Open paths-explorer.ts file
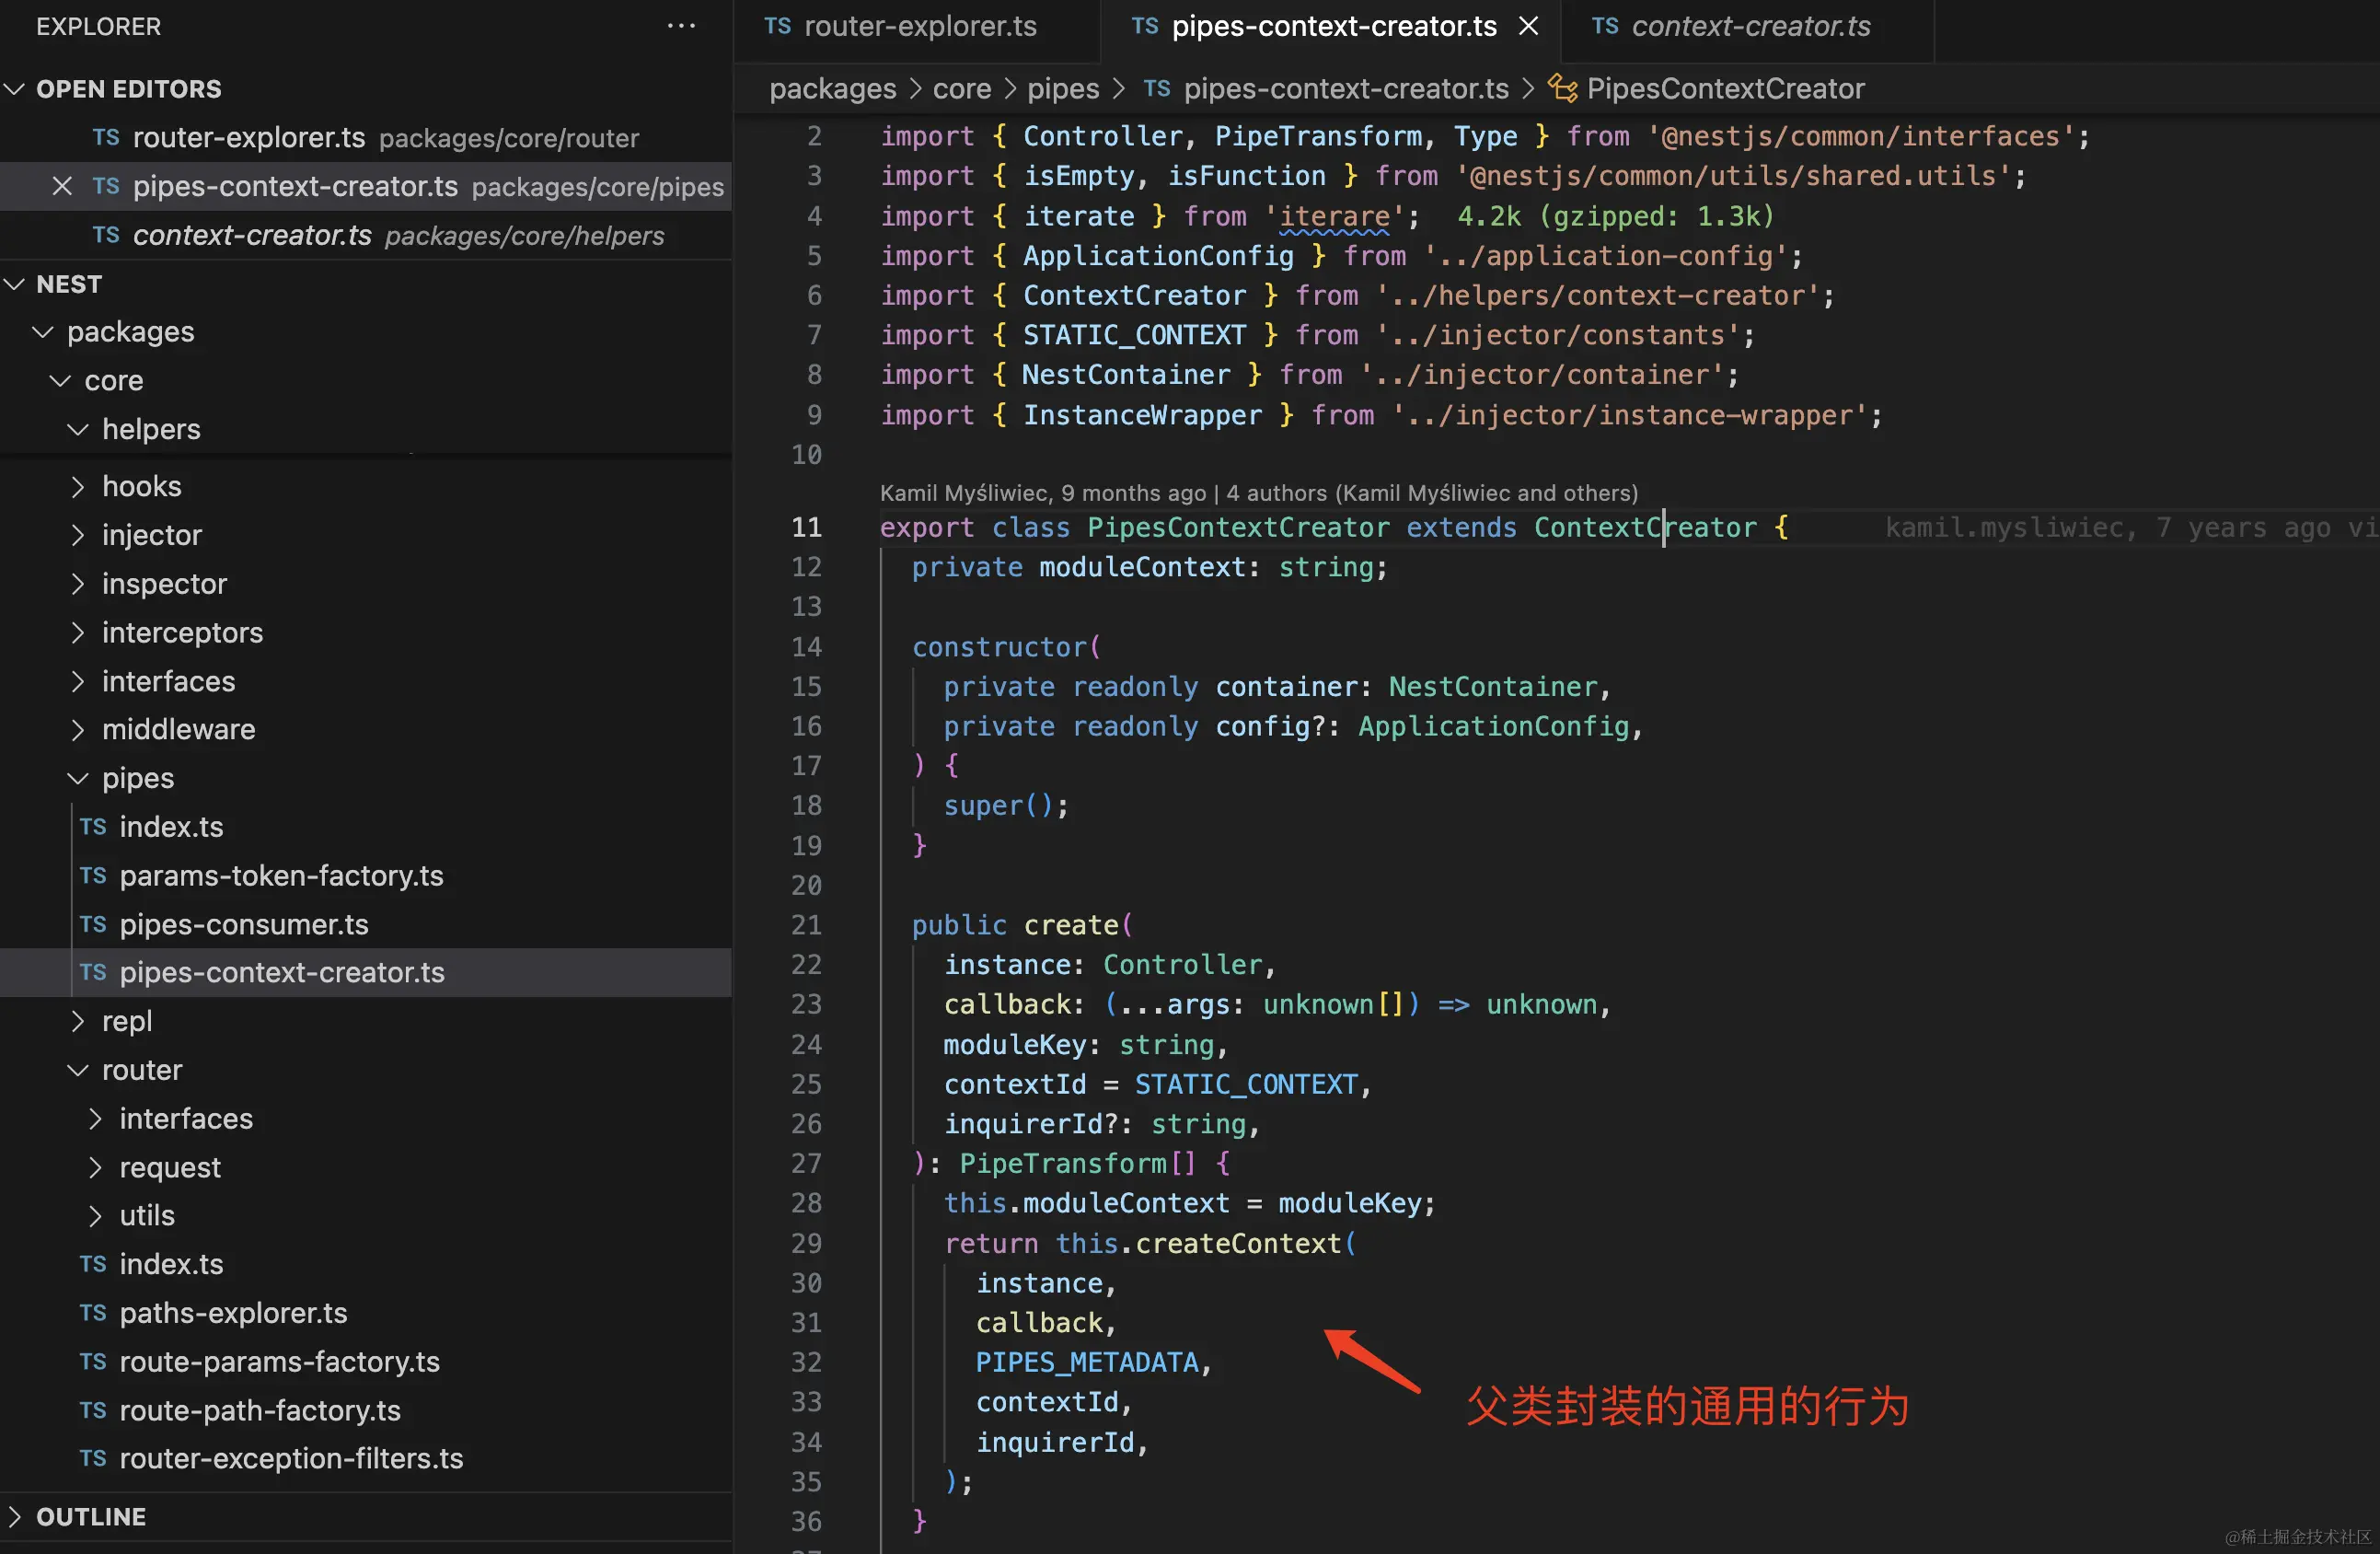Viewport: 2380px width, 1554px height. tap(366, 1313)
